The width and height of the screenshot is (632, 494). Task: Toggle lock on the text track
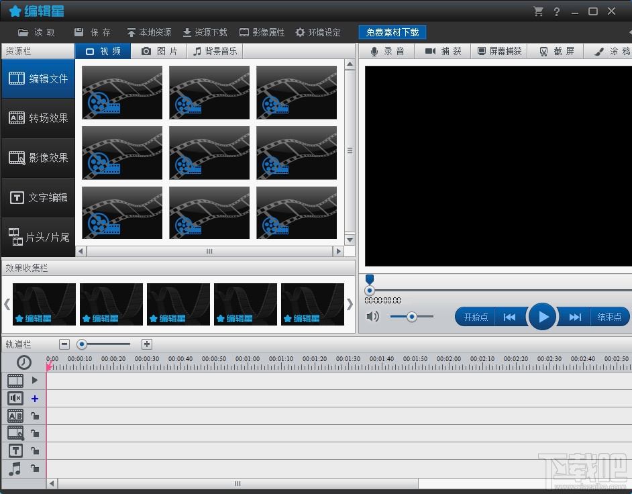coord(35,451)
